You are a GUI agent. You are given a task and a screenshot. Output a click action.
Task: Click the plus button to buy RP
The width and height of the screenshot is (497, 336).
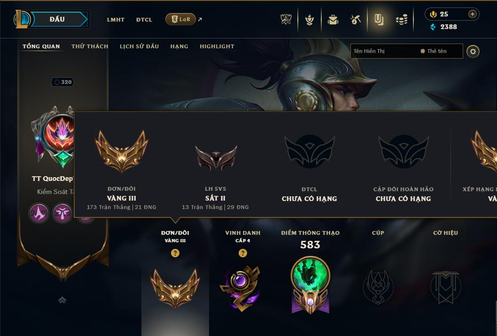pyautogui.click(x=472, y=14)
